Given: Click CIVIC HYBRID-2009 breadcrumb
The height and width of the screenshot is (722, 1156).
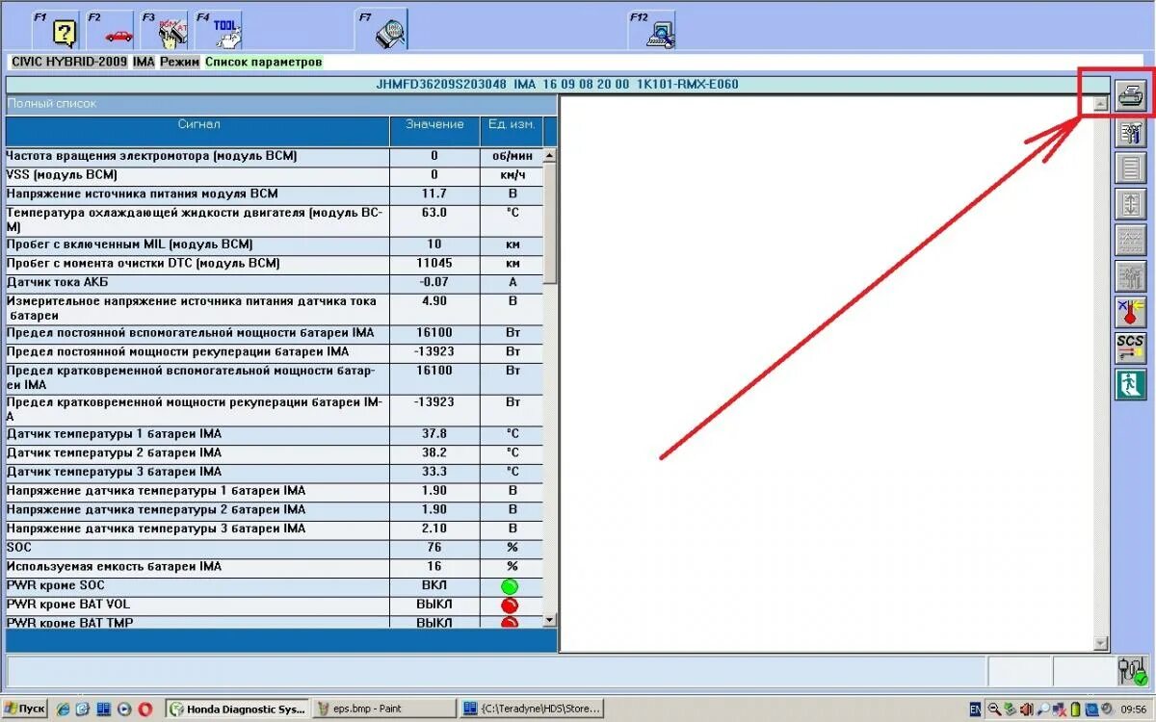Looking at the screenshot, I should [68, 62].
